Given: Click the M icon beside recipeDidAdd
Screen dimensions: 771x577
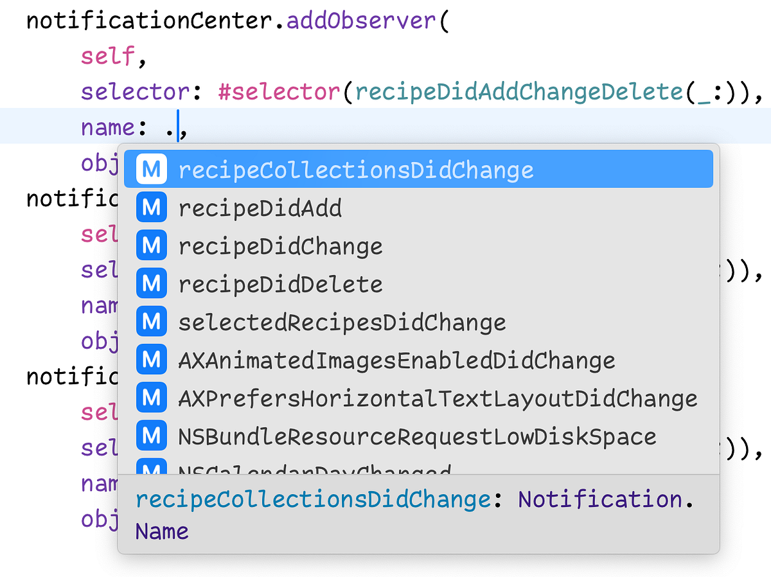Looking at the screenshot, I should 151,207.
